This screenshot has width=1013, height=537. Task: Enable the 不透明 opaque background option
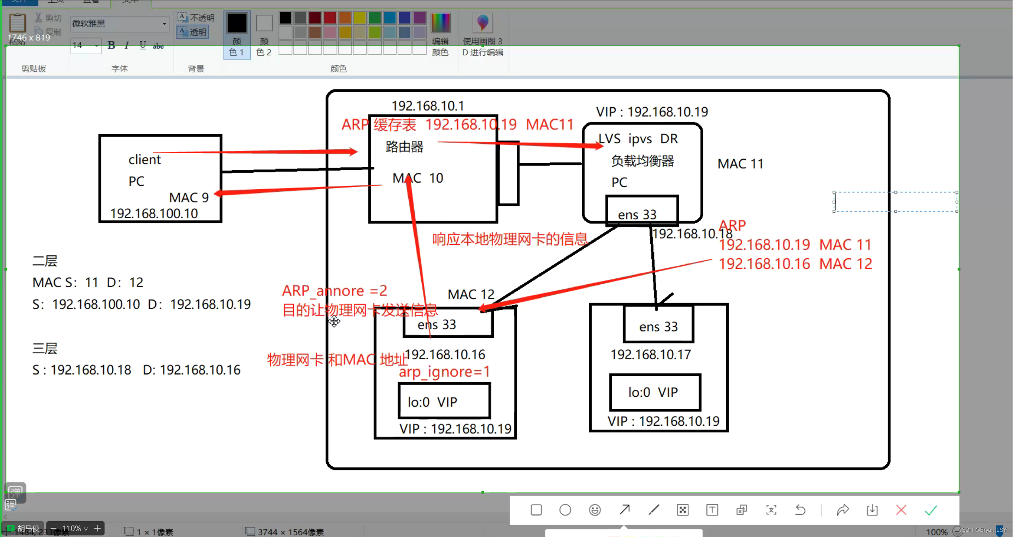[x=196, y=17]
